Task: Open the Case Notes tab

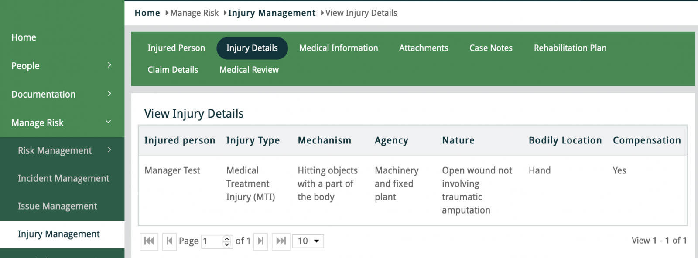Action: (491, 48)
